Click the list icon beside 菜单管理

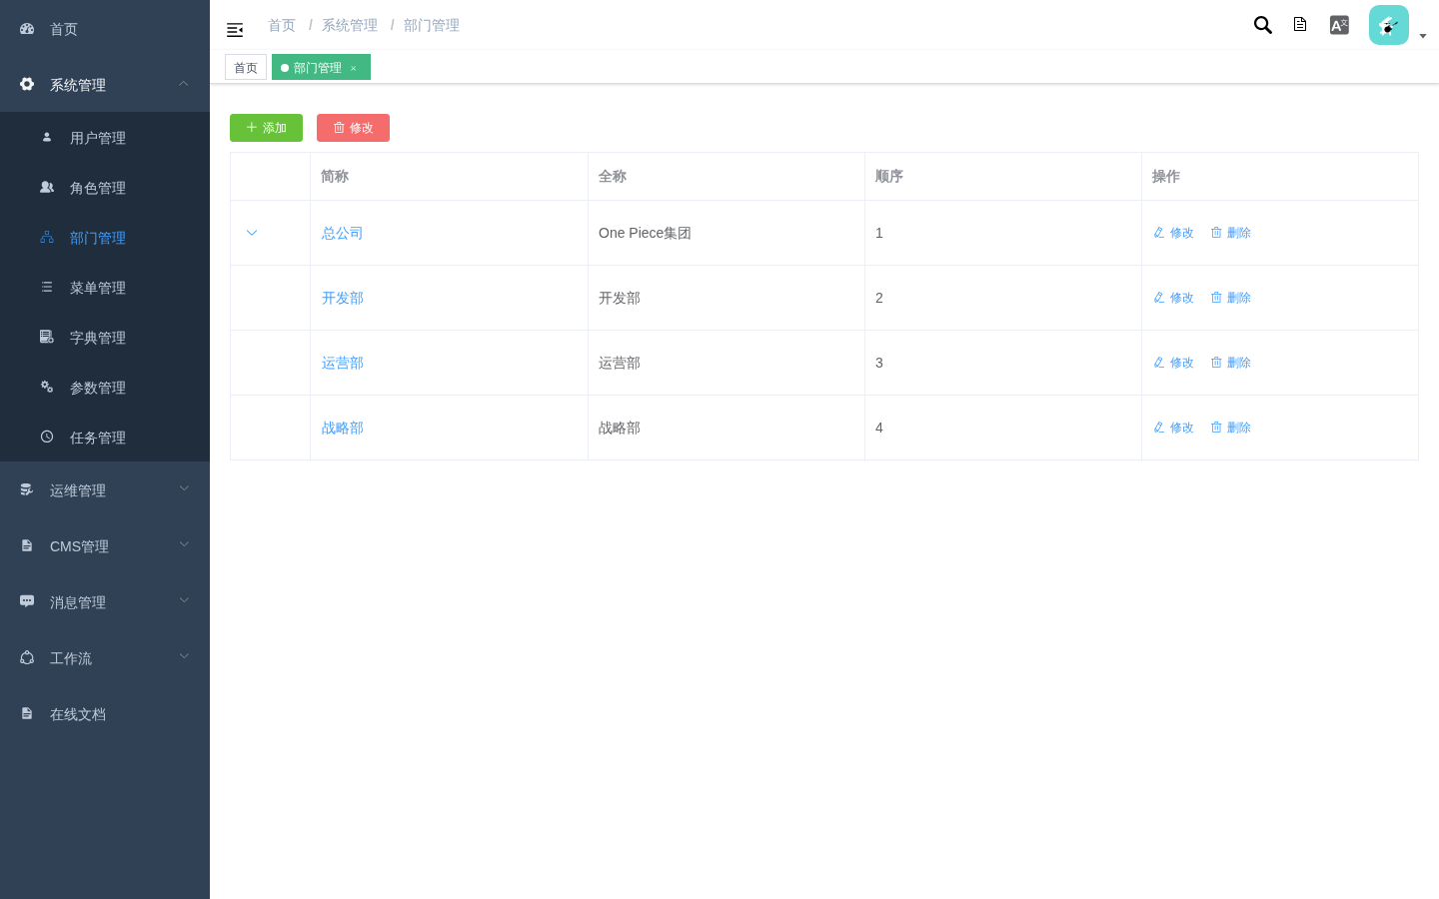(47, 287)
